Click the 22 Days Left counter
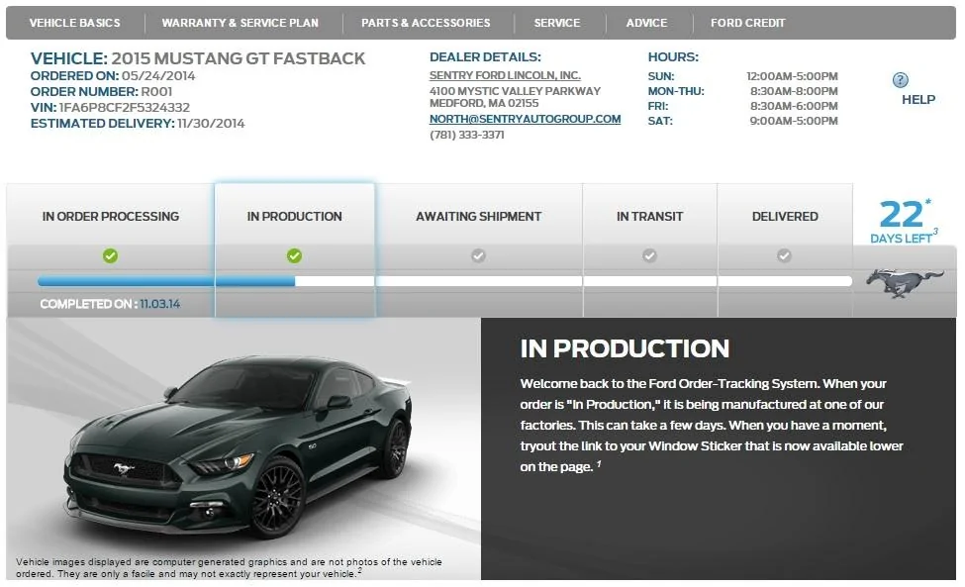The width and height of the screenshot is (965, 587). [904, 222]
